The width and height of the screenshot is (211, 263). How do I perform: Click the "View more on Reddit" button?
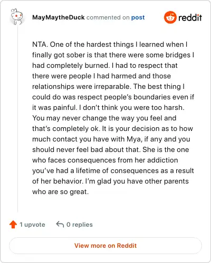coord(105,246)
